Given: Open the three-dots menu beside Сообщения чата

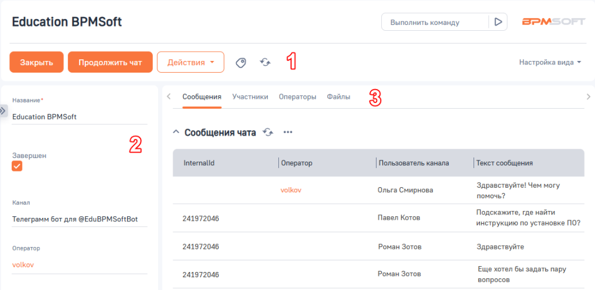Looking at the screenshot, I should coord(288,133).
